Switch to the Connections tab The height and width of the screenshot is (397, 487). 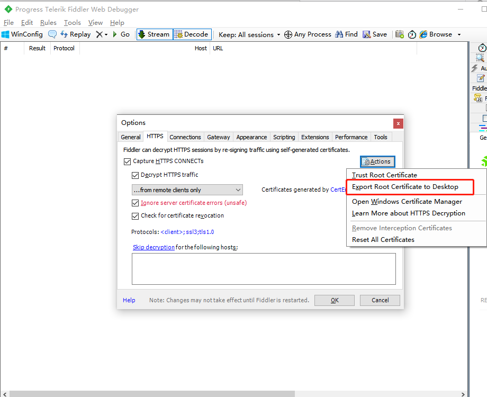click(185, 137)
